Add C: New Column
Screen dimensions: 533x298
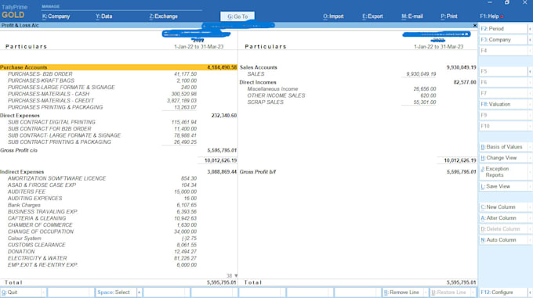503,206
